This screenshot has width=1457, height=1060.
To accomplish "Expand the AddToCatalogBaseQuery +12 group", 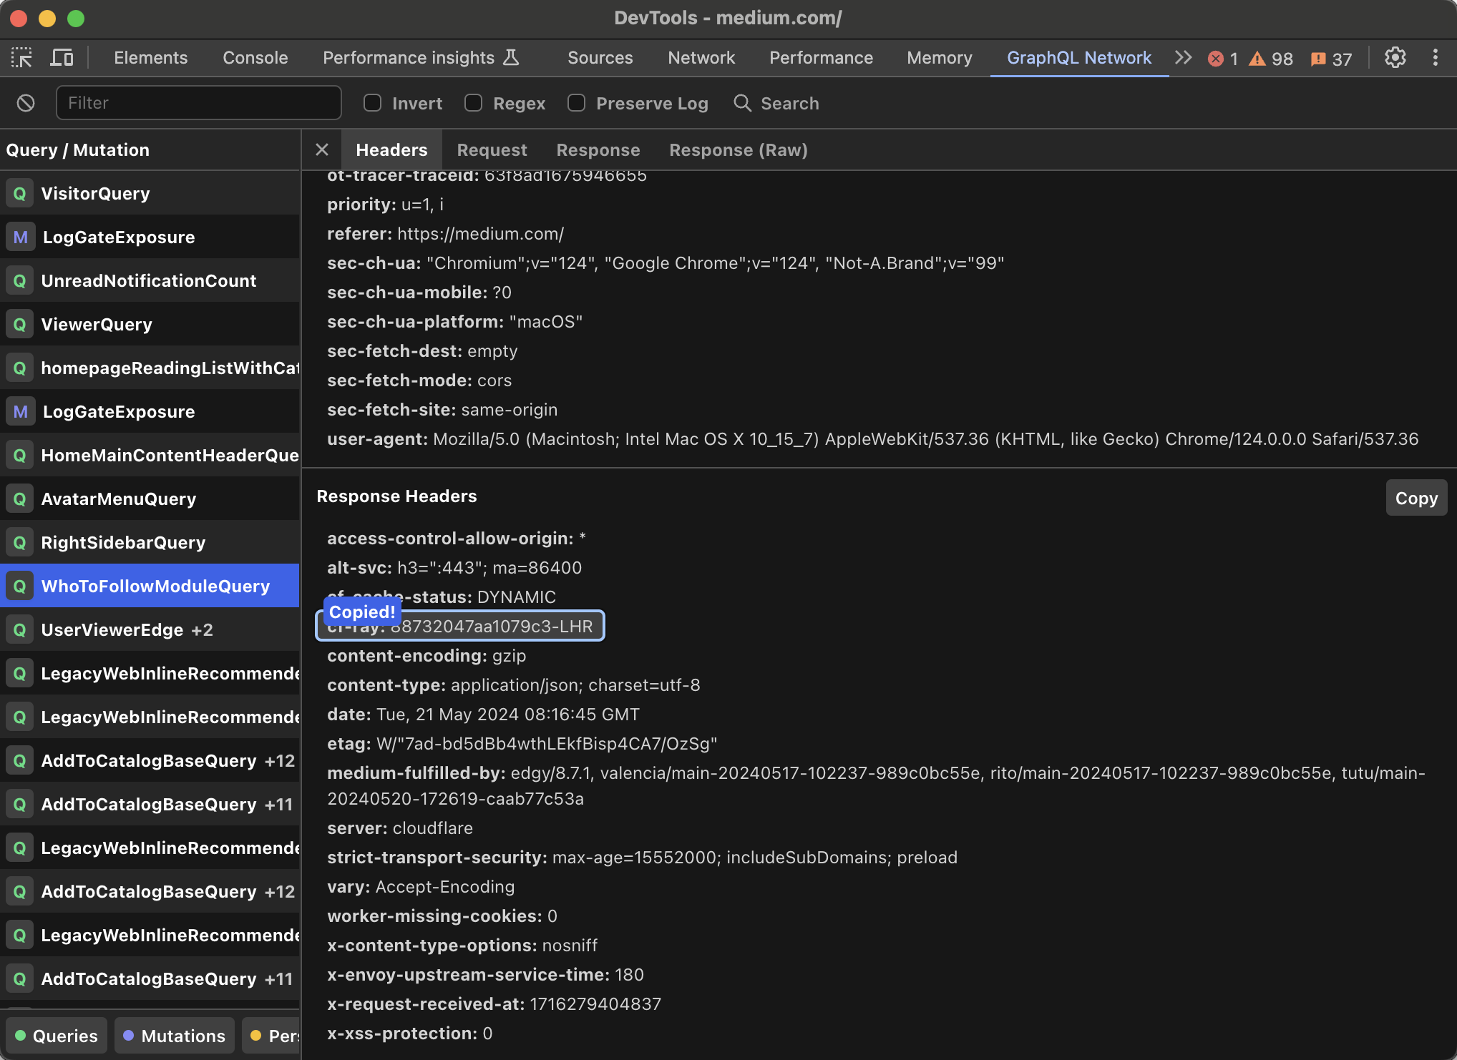I will pos(280,760).
